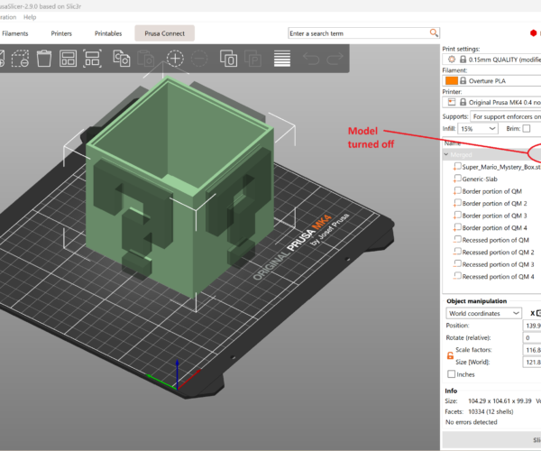Click part icon of Border portion of QM 2

457,203
